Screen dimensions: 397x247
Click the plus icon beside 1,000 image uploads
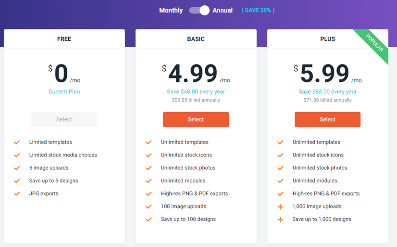coord(280,207)
